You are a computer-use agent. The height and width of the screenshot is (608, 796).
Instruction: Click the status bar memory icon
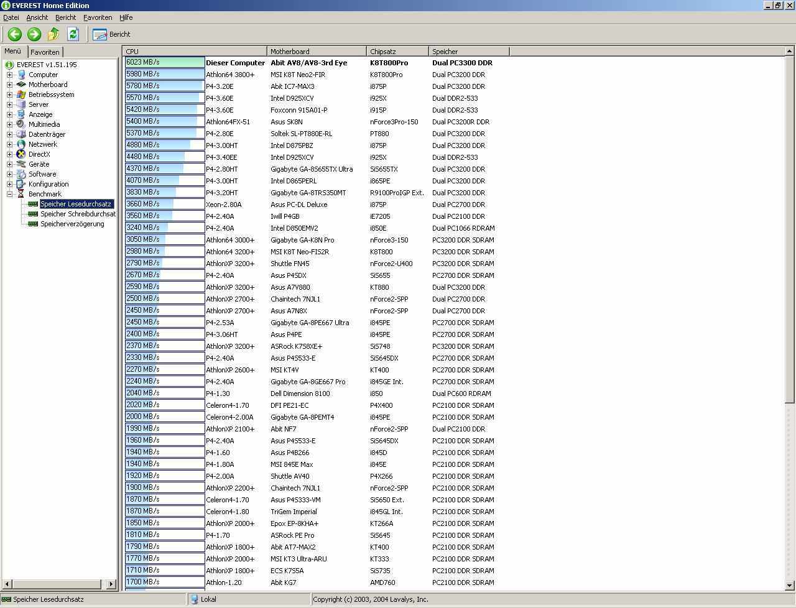[x=6, y=599]
